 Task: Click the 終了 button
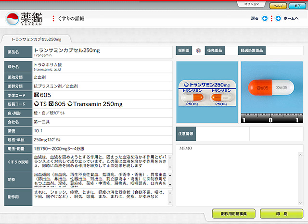tap(297, 6)
